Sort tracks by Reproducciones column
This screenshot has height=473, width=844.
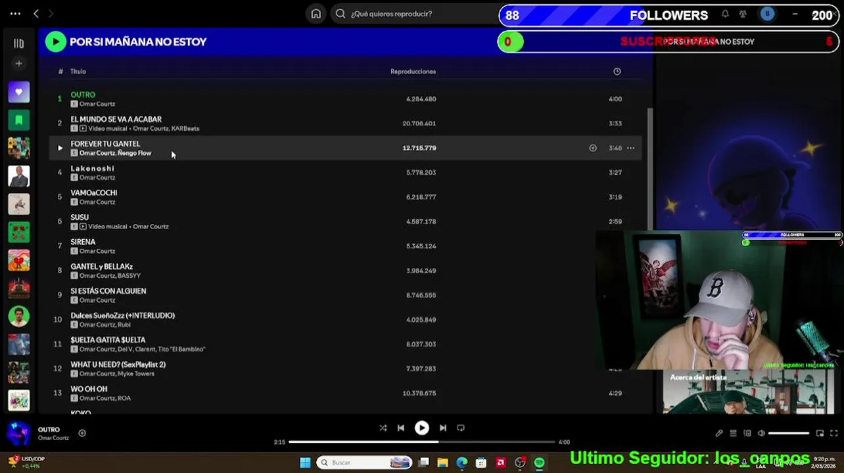click(x=413, y=72)
